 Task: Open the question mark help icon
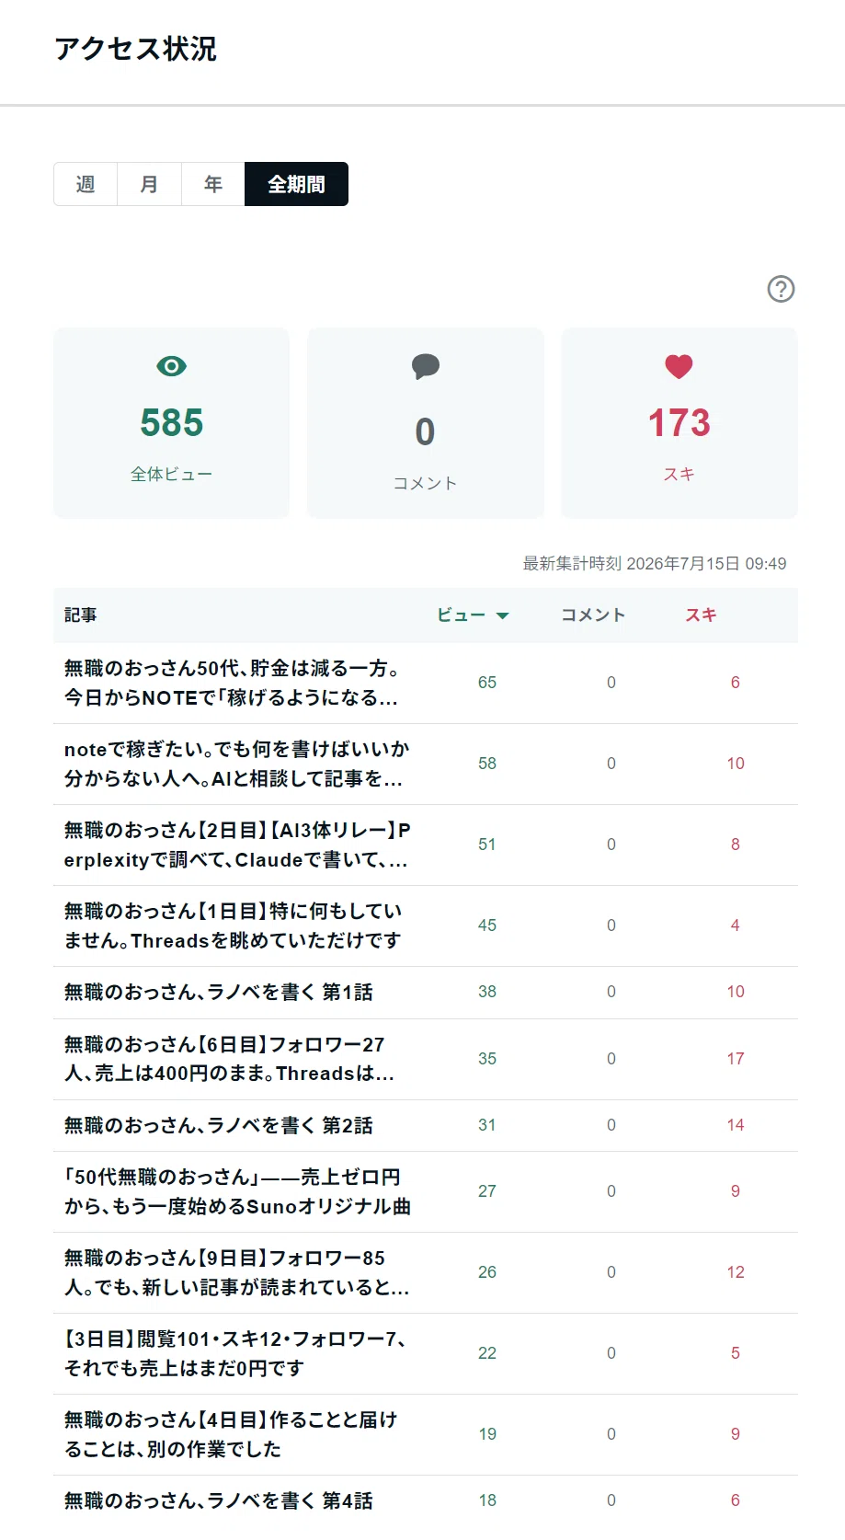pos(781,289)
